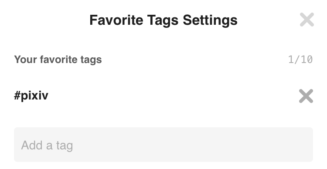Remove the #pixiv favorite tag

(x=306, y=96)
